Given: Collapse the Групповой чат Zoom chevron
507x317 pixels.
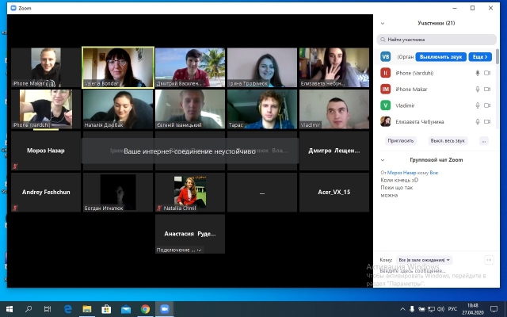Looking at the screenshot, I should (x=383, y=160).
